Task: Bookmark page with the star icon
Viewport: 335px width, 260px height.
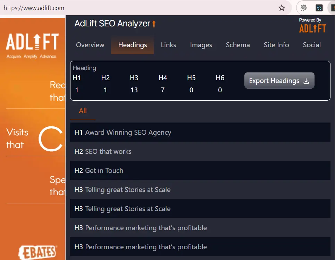Action: pos(282,8)
